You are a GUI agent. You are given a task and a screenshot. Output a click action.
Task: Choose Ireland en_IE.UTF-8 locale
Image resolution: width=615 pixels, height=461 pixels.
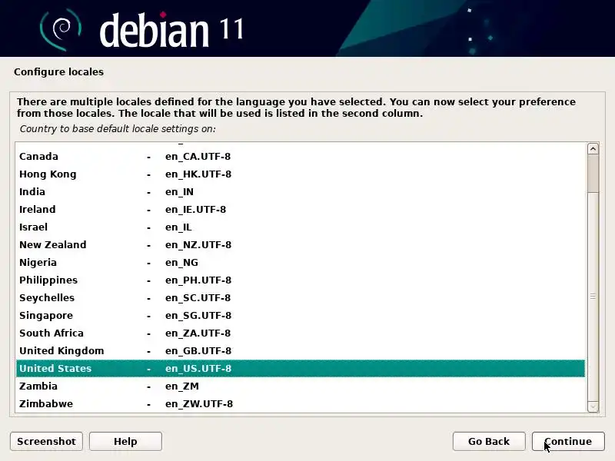point(301,209)
